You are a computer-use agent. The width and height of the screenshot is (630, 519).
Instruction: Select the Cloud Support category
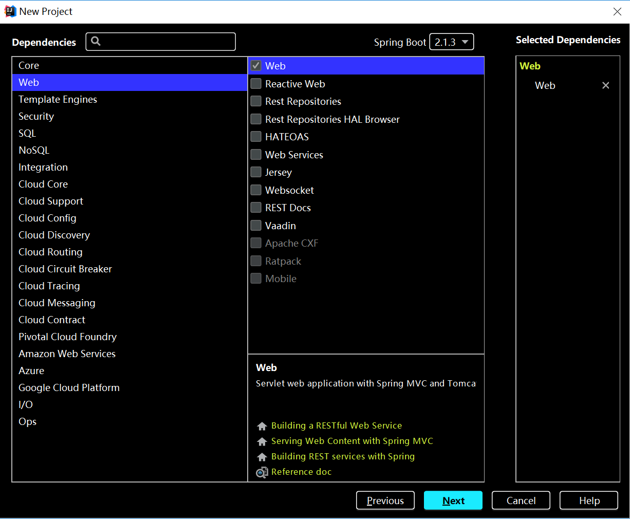coord(129,201)
